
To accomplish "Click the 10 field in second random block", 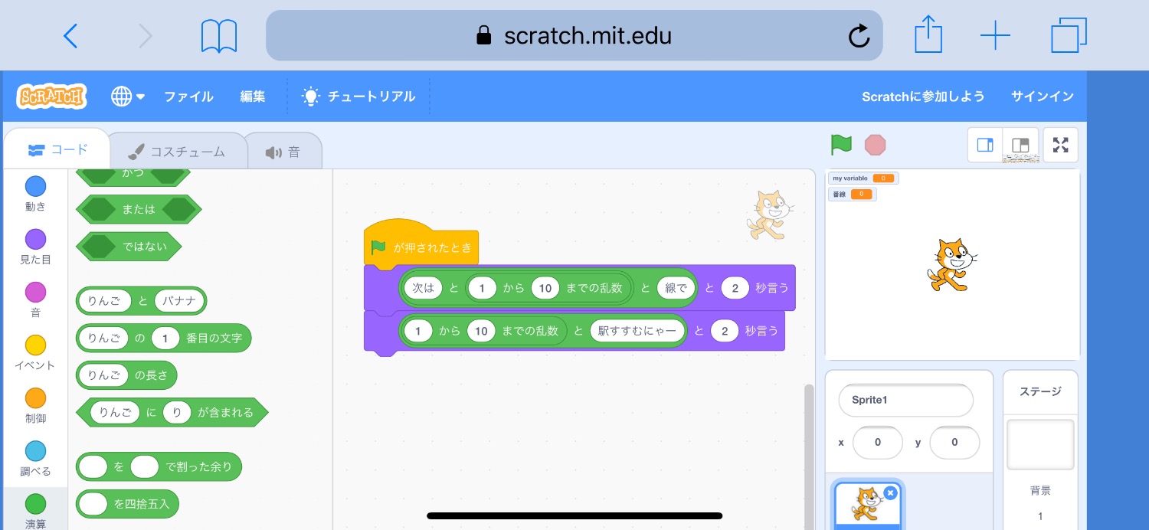I will click(x=481, y=331).
